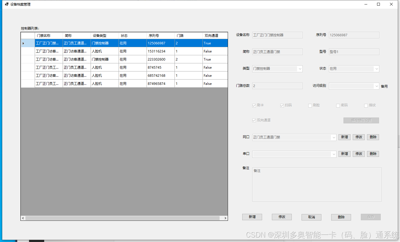The height and width of the screenshot is (242, 400).
Task: Click the True cell in row 223302600
Action: [x=215, y=59]
